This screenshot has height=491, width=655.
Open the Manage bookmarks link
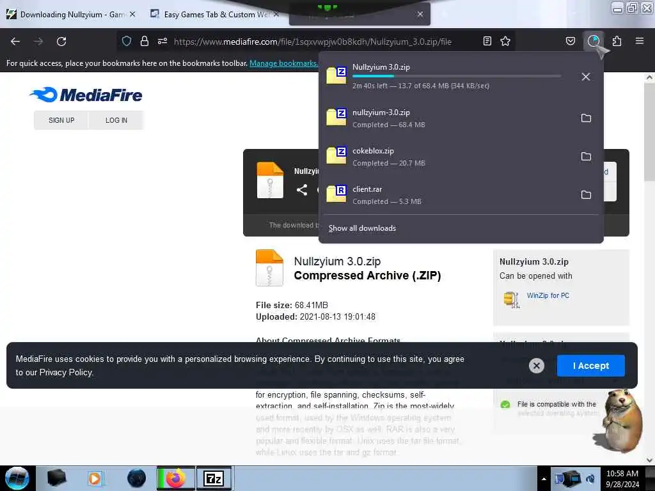click(283, 63)
